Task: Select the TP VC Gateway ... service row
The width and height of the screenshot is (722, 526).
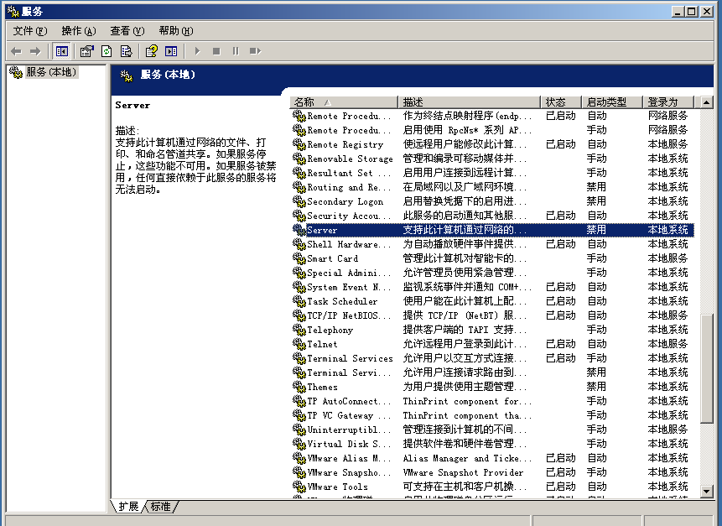Action: tap(492, 415)
